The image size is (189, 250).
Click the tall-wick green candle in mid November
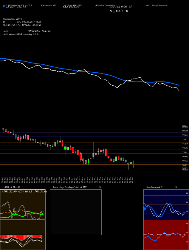(93, 155)
